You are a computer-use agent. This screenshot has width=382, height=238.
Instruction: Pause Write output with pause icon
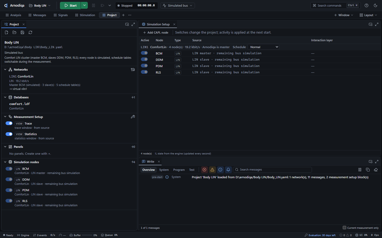[360, 170]
